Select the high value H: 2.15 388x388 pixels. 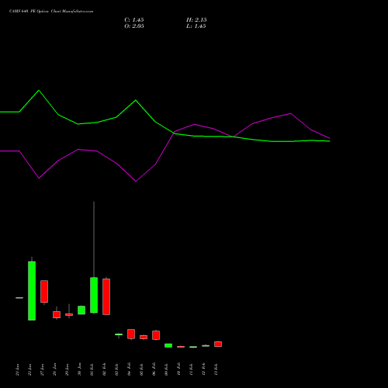tap(196, 20)
